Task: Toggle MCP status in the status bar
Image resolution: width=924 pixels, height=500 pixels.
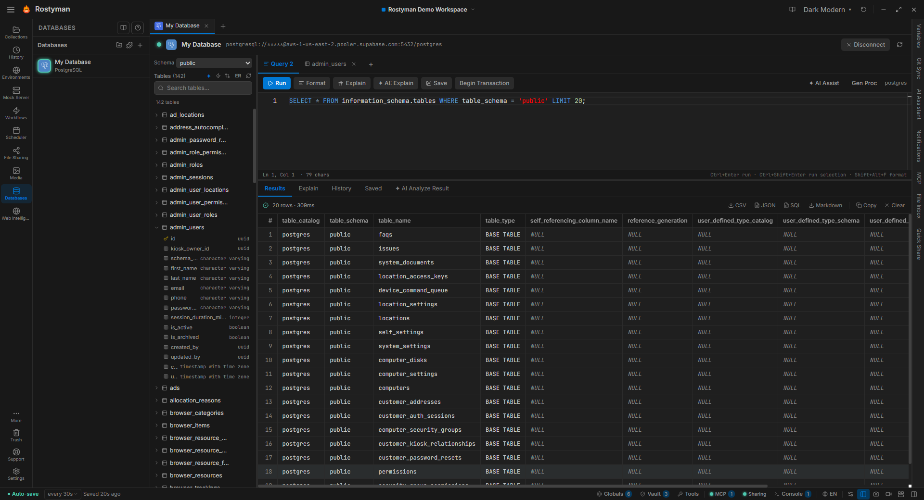Action: click(x=721, y=494)
